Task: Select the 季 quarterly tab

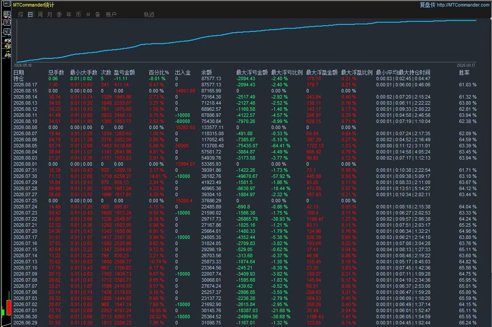Action: pos(59,14)
